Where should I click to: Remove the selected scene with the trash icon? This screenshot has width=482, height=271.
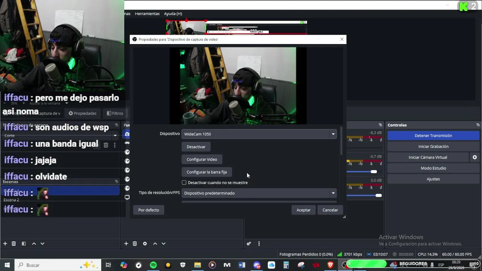coord(14,244)
